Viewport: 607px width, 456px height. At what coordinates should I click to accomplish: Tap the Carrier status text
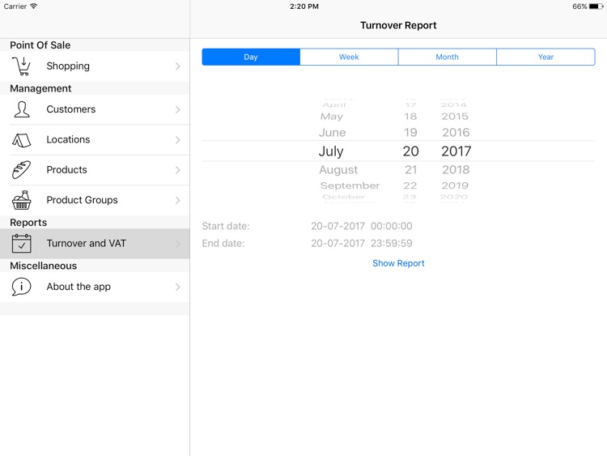point(15,6)
